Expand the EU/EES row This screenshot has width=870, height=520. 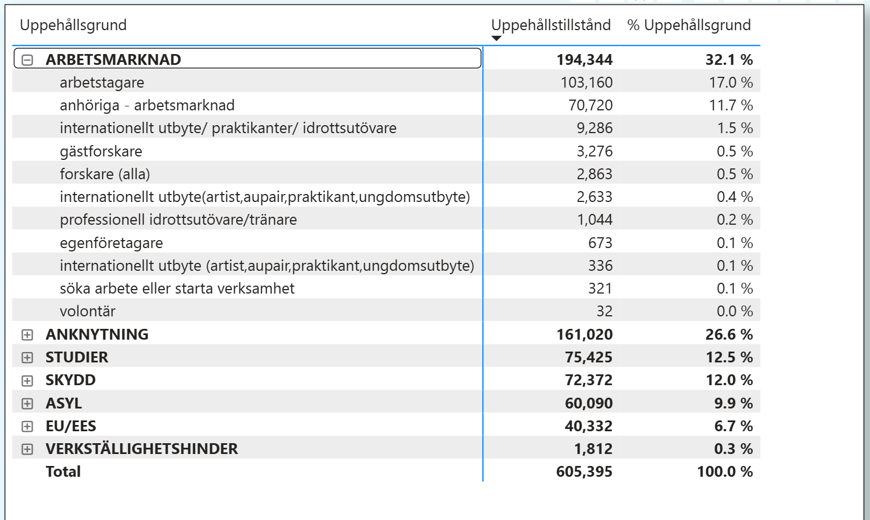pyautogui.click(x=27, y=426)
